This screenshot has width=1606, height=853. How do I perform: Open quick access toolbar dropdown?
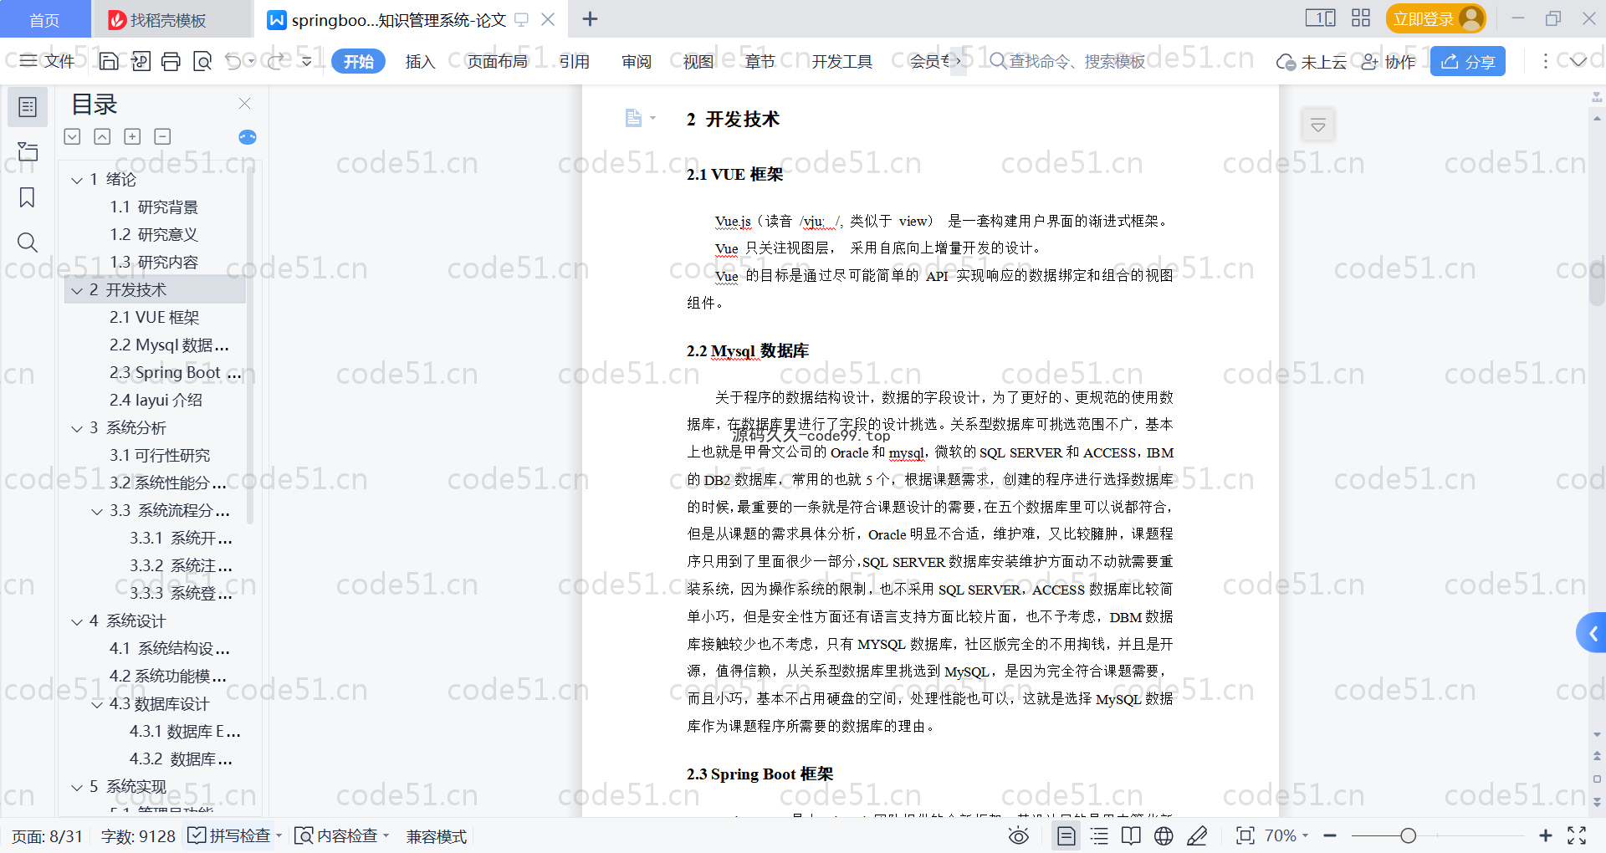(x=307, y=61)
